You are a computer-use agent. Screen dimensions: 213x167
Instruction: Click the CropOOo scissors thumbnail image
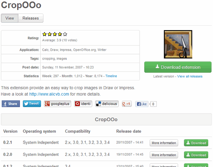coord(178,44)
